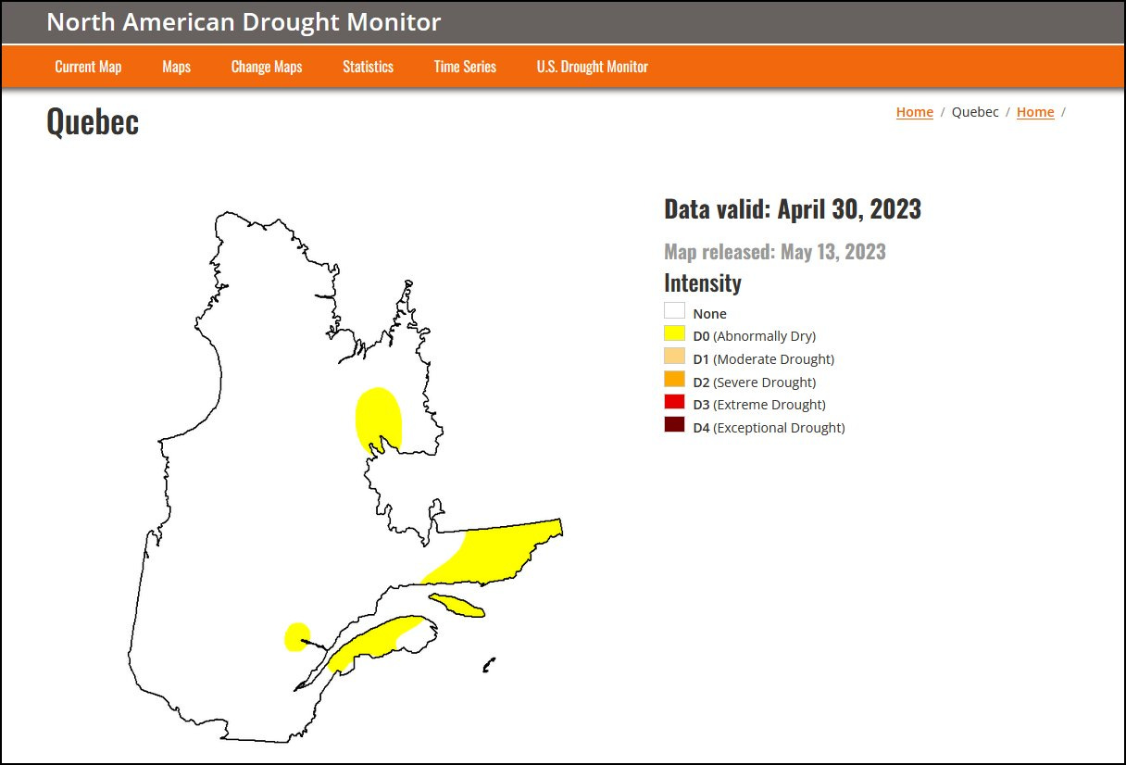Click the Data valid: April 30, 2023 text
Image resolution: width=1126 pixels, height=765 pixels.
(x=793, y=209)
